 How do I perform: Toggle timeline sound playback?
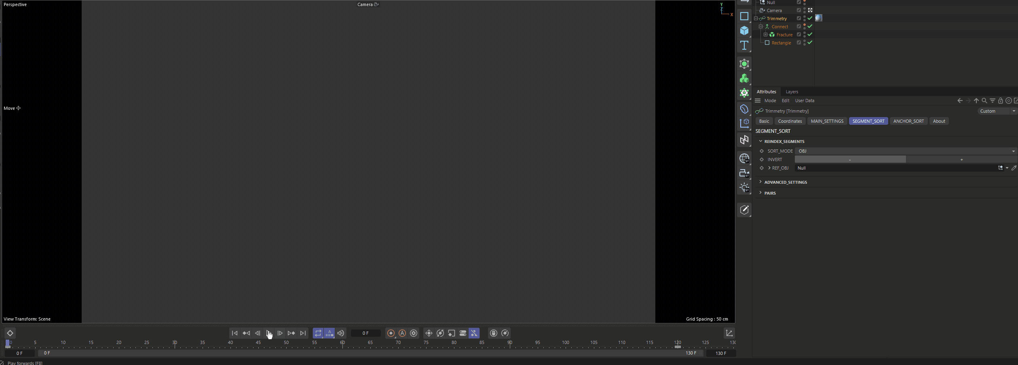[341, 333]
